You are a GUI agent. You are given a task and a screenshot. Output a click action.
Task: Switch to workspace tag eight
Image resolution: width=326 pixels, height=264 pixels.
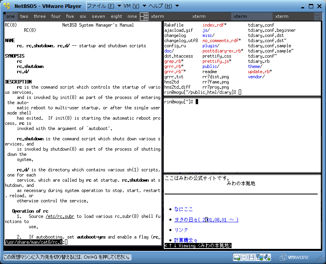click(x=116, y=16)
